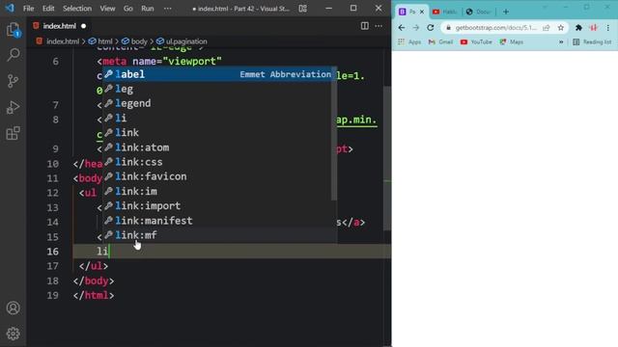Open the Selection menu
This screenshot has width=618, height=347.
tap(77, 9)
